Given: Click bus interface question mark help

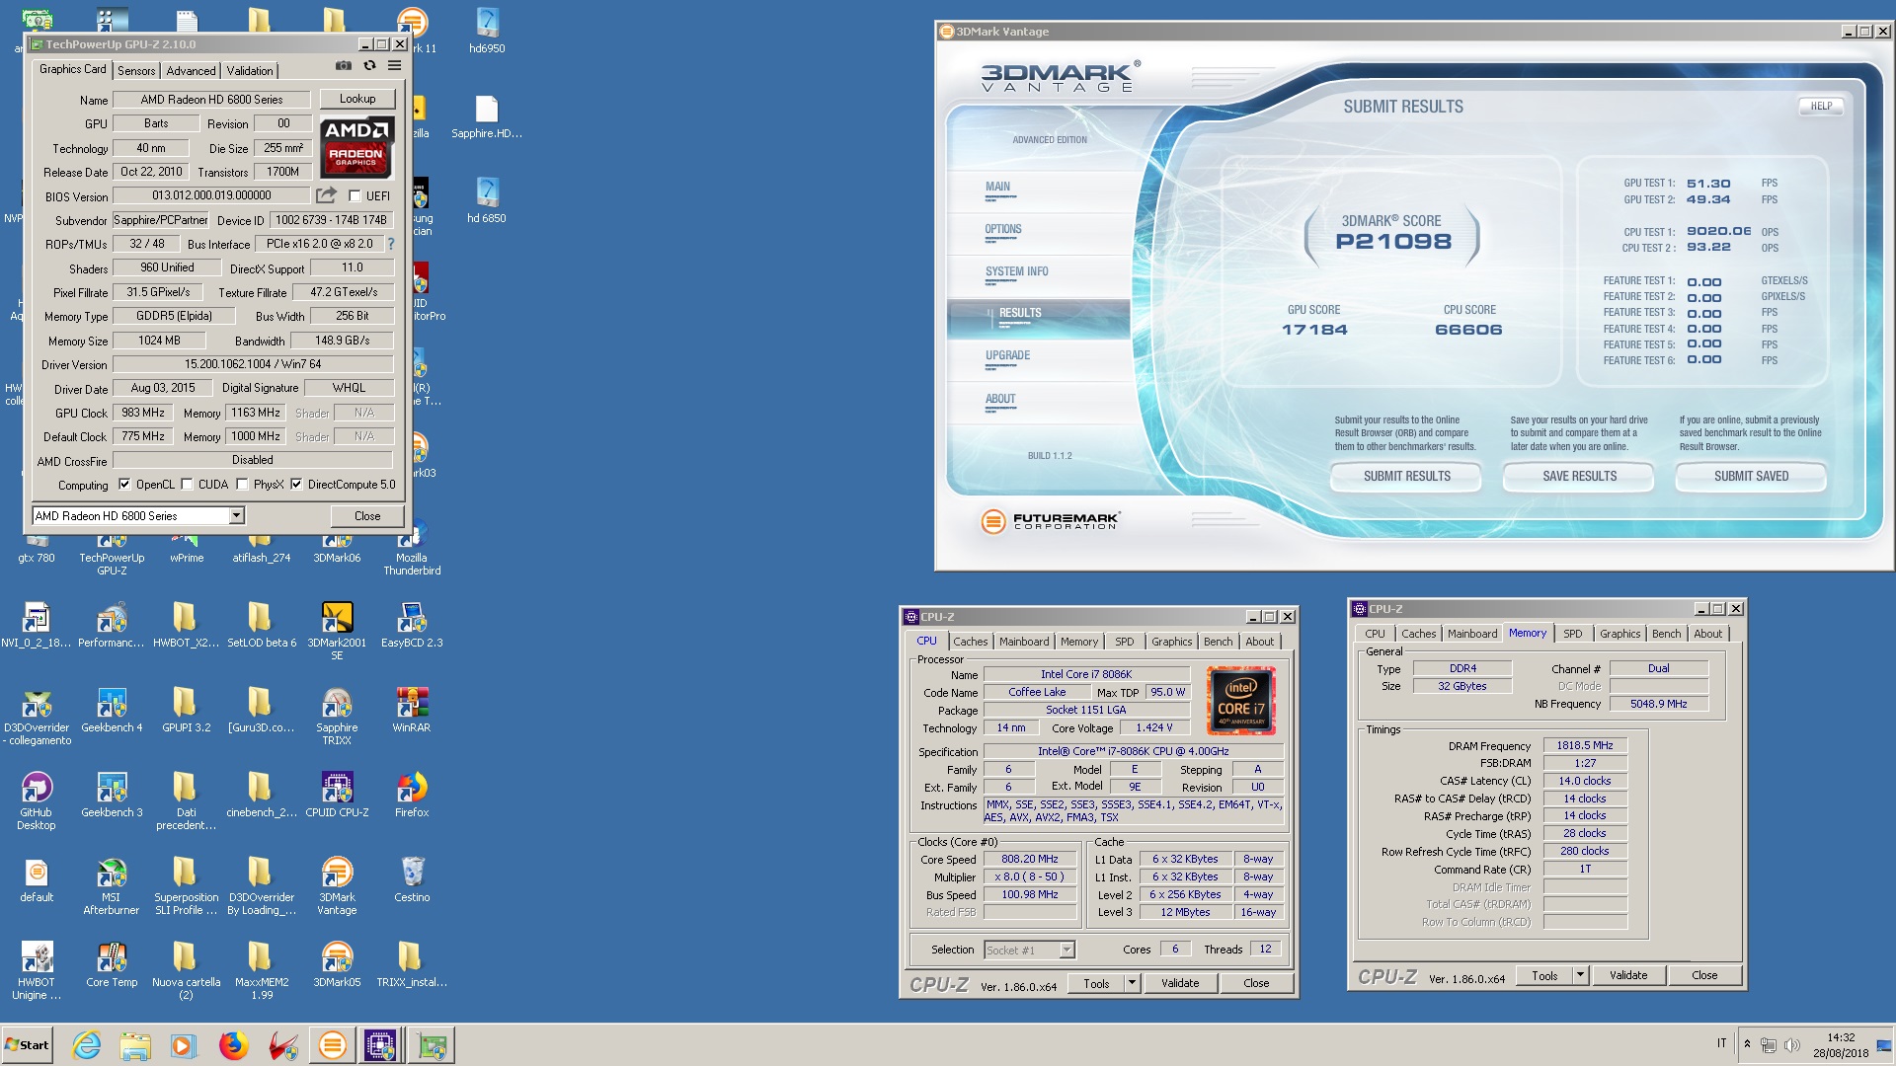Looking at the screenshot, I should (391, 244).
